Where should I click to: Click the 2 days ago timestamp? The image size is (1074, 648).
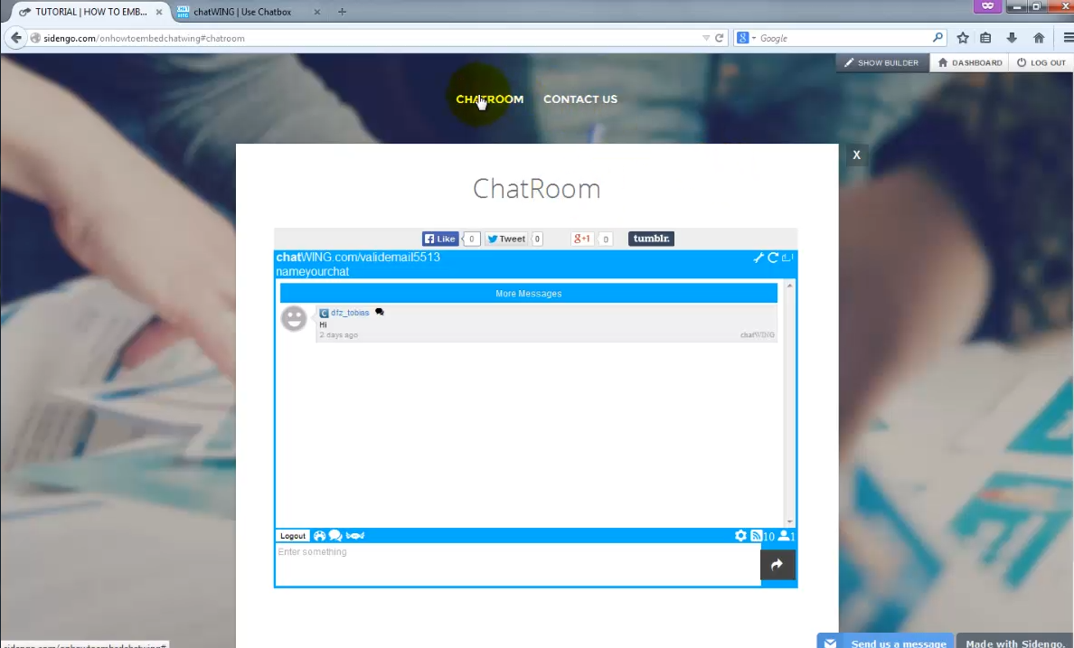click(x=338, y=335)
